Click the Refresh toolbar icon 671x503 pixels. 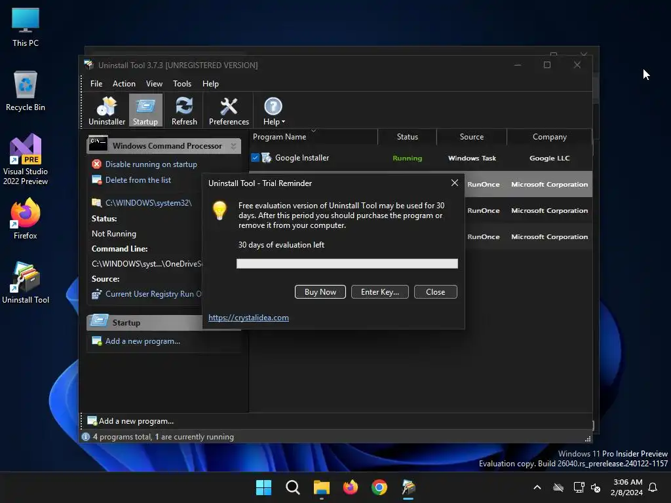[x=184, y=111]
